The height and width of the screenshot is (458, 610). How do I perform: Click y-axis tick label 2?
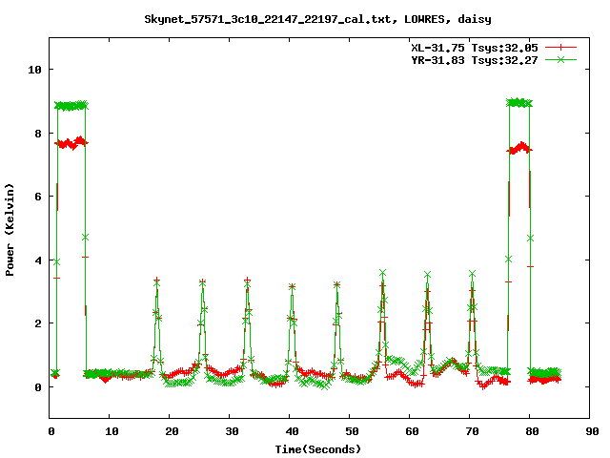(38, 323)
